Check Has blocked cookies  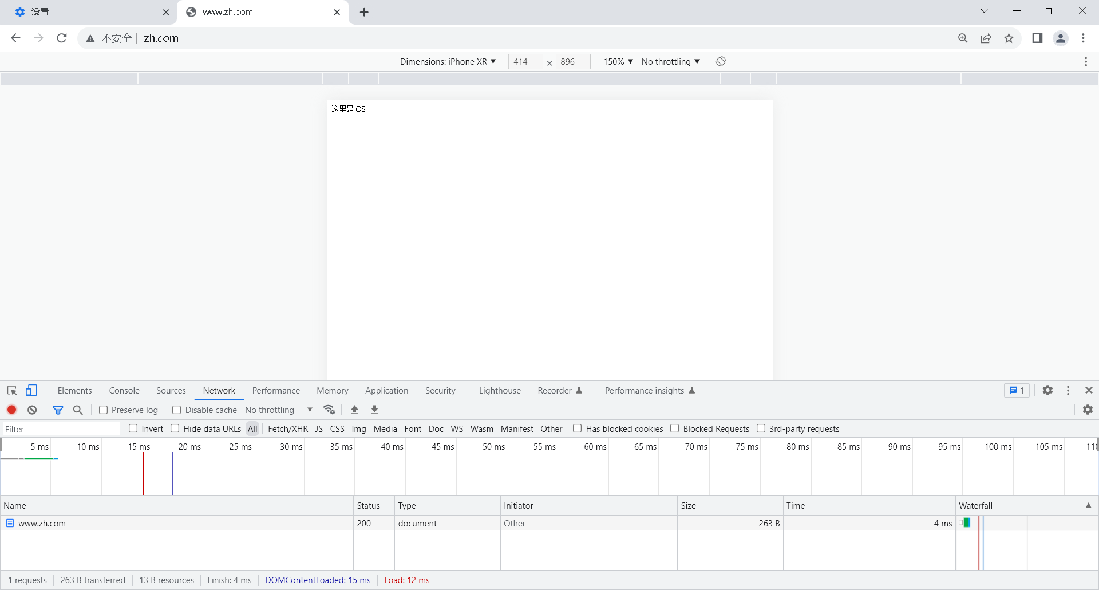pyautogui.click(x=578, y=428)
